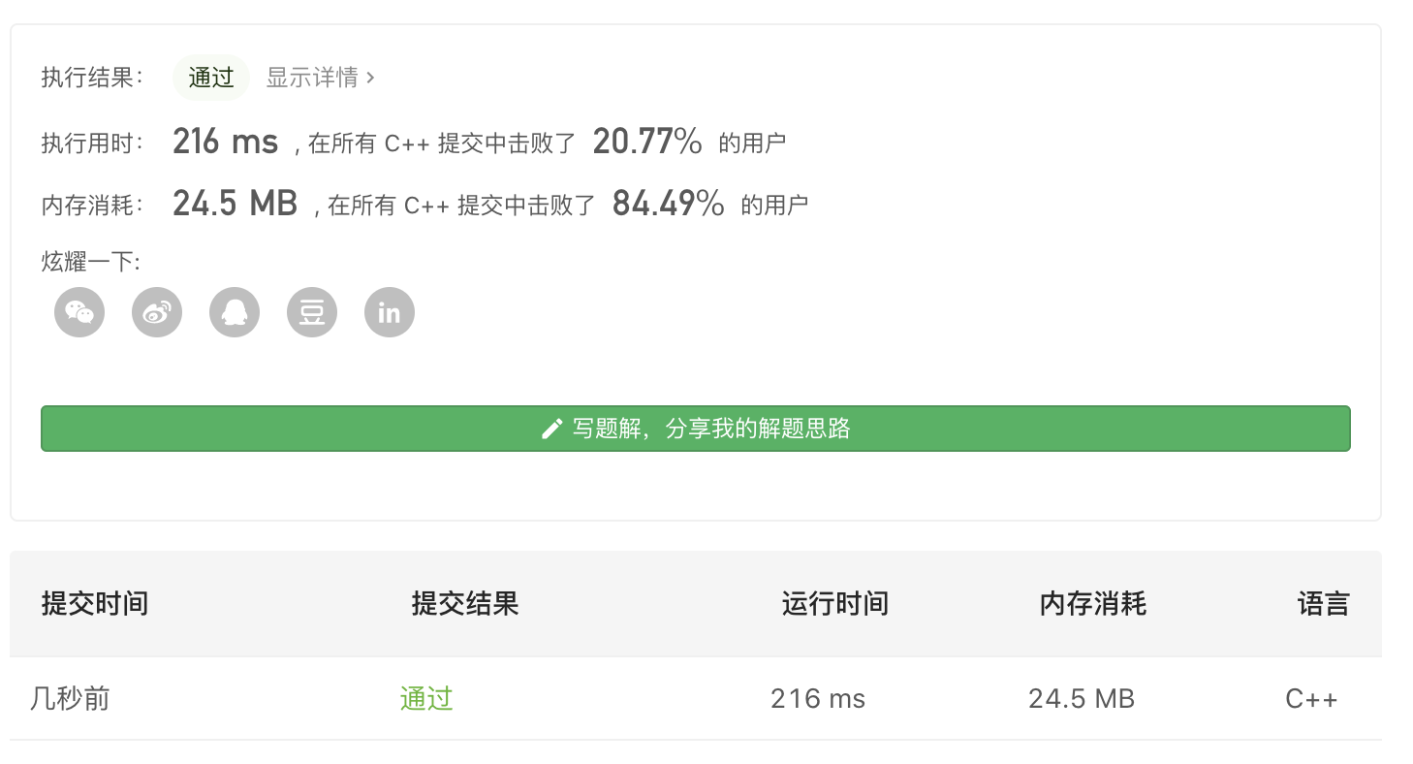Click 语言 column header
This screenshot has height=764, width=1413.
tap(1323, 604)
